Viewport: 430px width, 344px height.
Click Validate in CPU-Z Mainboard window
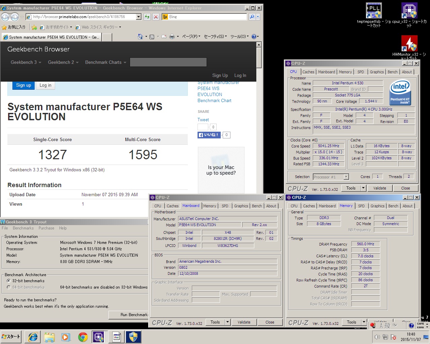[244, 322]
